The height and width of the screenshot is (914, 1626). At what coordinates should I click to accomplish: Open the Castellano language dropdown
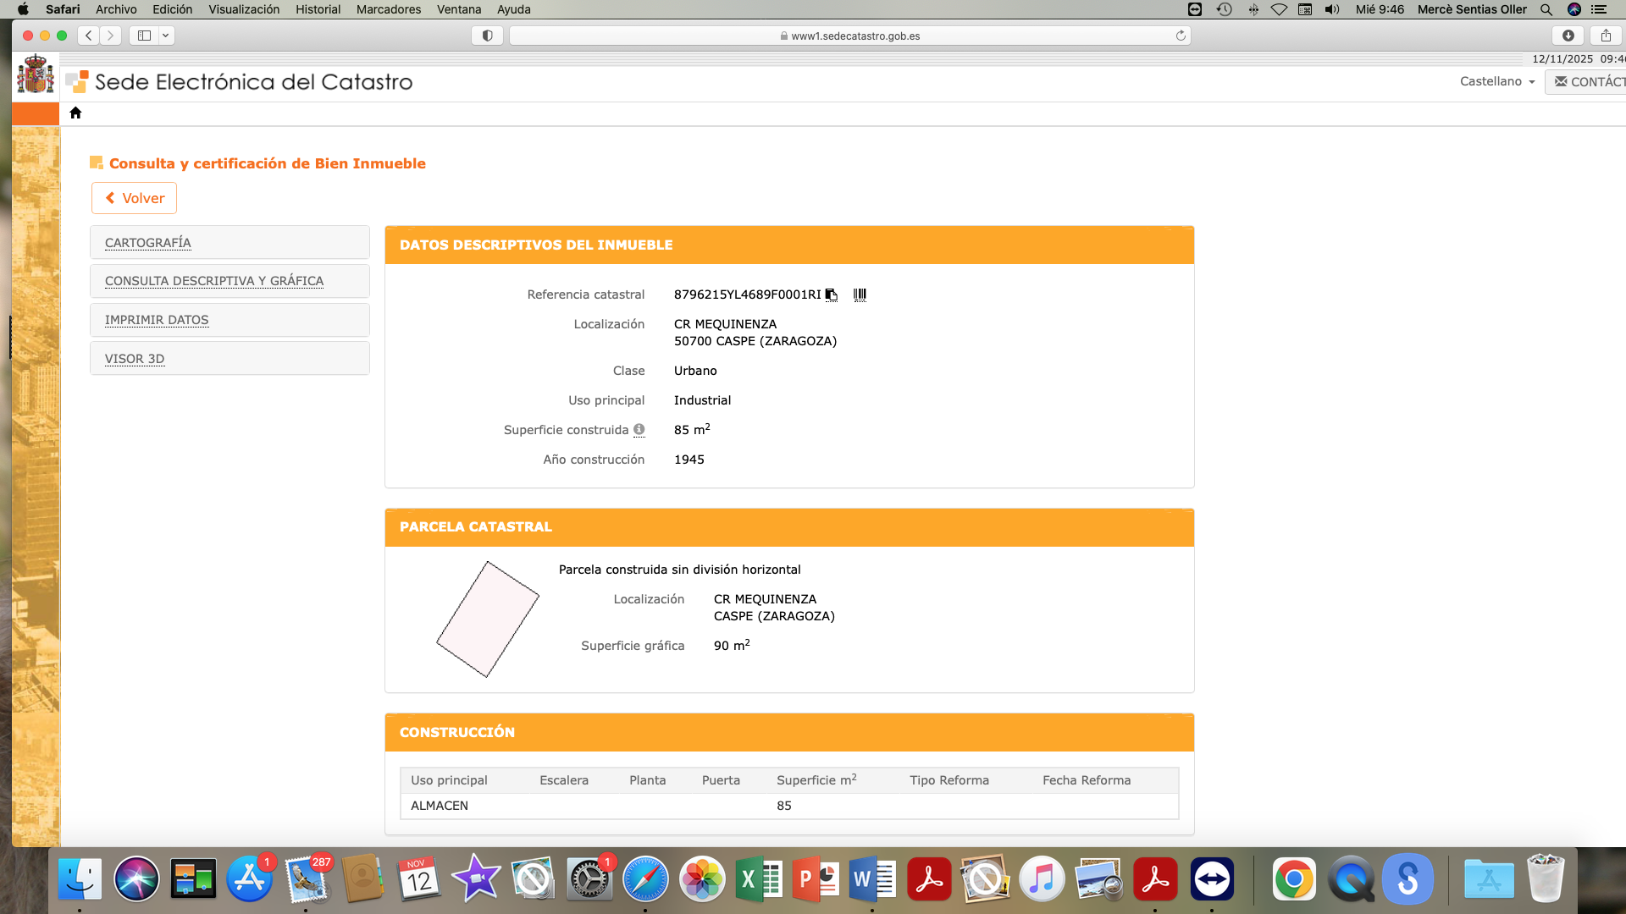click(x=1496, y=81)
